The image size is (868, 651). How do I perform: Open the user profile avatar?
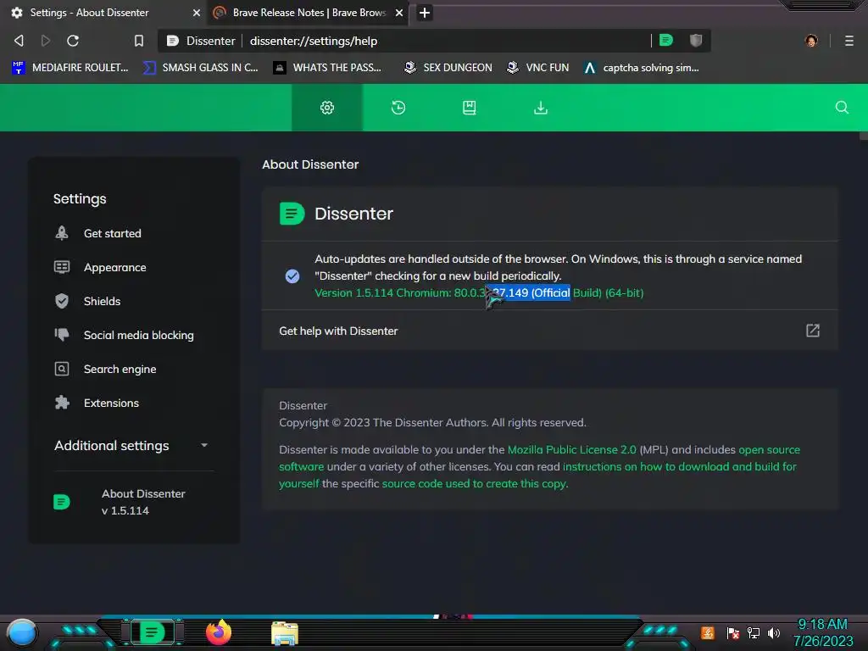(x=811, y=41)
